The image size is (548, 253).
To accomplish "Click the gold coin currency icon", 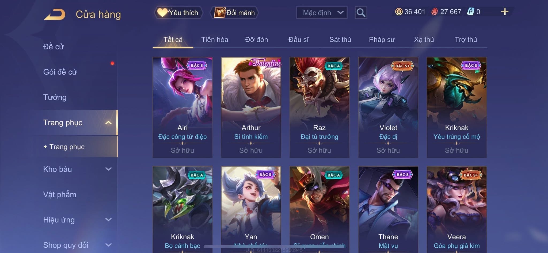I will (x=399, y=12).
